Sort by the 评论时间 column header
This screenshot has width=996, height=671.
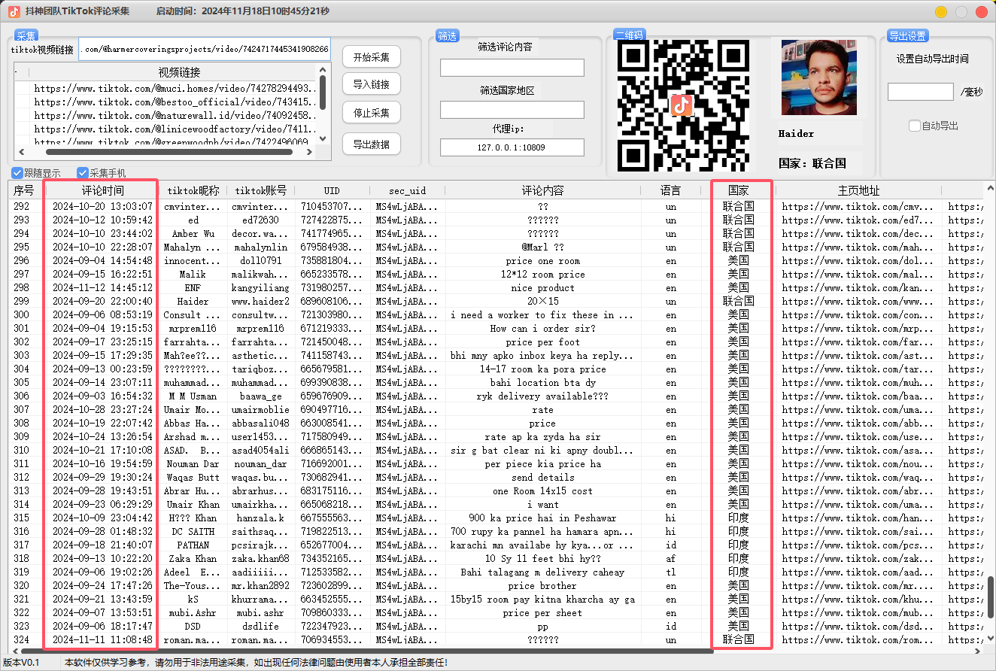pos(102,190)
